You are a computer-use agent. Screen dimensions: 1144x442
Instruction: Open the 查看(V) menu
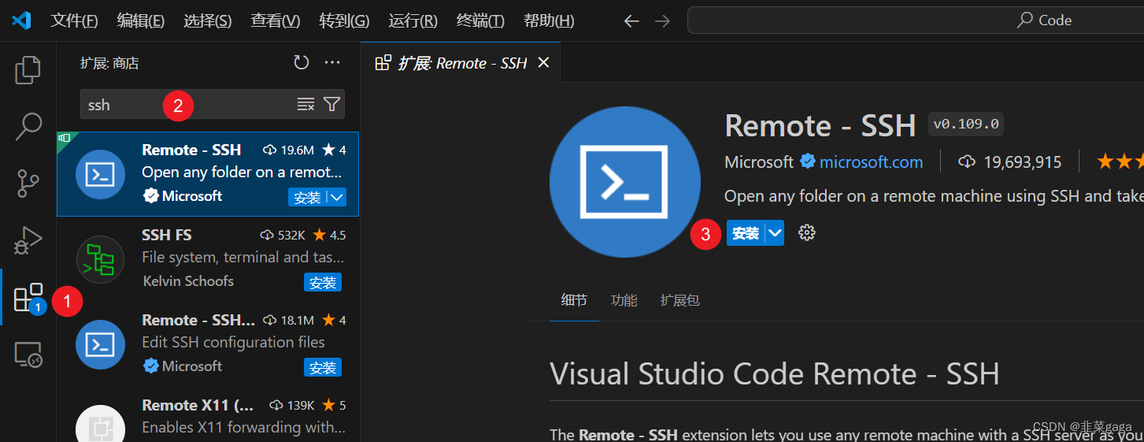point(276,21)
